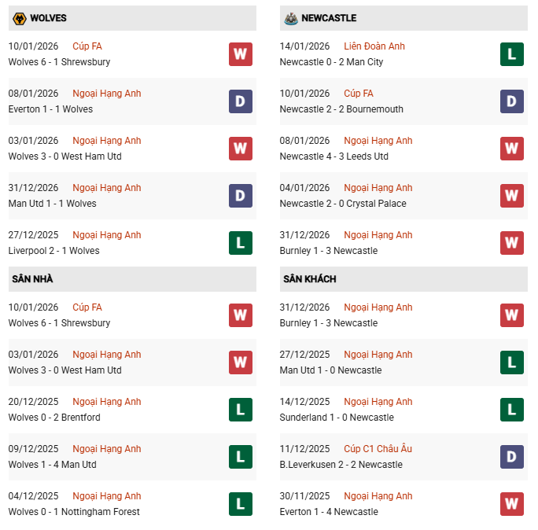
Task: Click W badge for Newcastle 4 - 3 Leeds Utd
Action: 512,149
